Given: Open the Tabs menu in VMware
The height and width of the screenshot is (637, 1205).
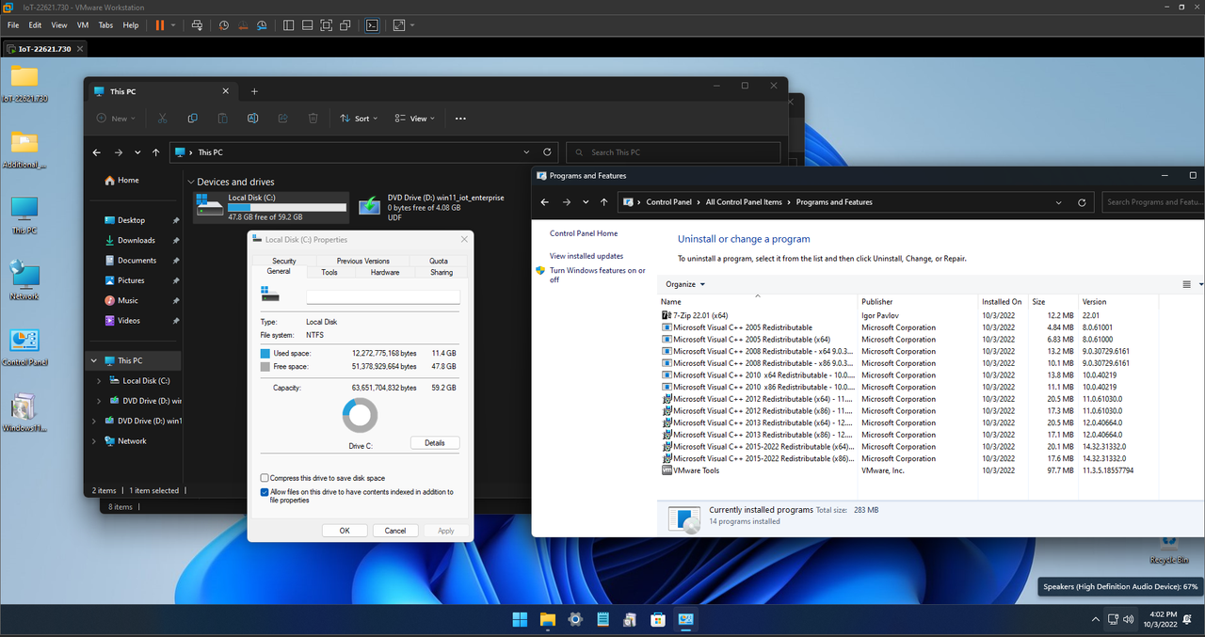Looking at the screenshot, I should click(x=105, y=24).
